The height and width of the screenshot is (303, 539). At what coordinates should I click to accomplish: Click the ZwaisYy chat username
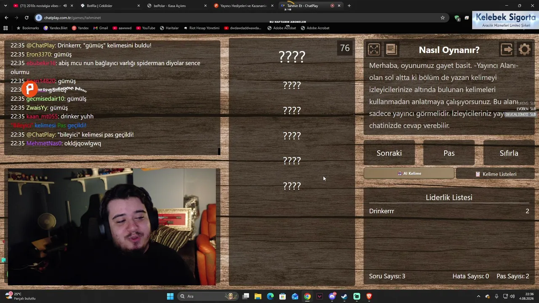tap(37, 108)
